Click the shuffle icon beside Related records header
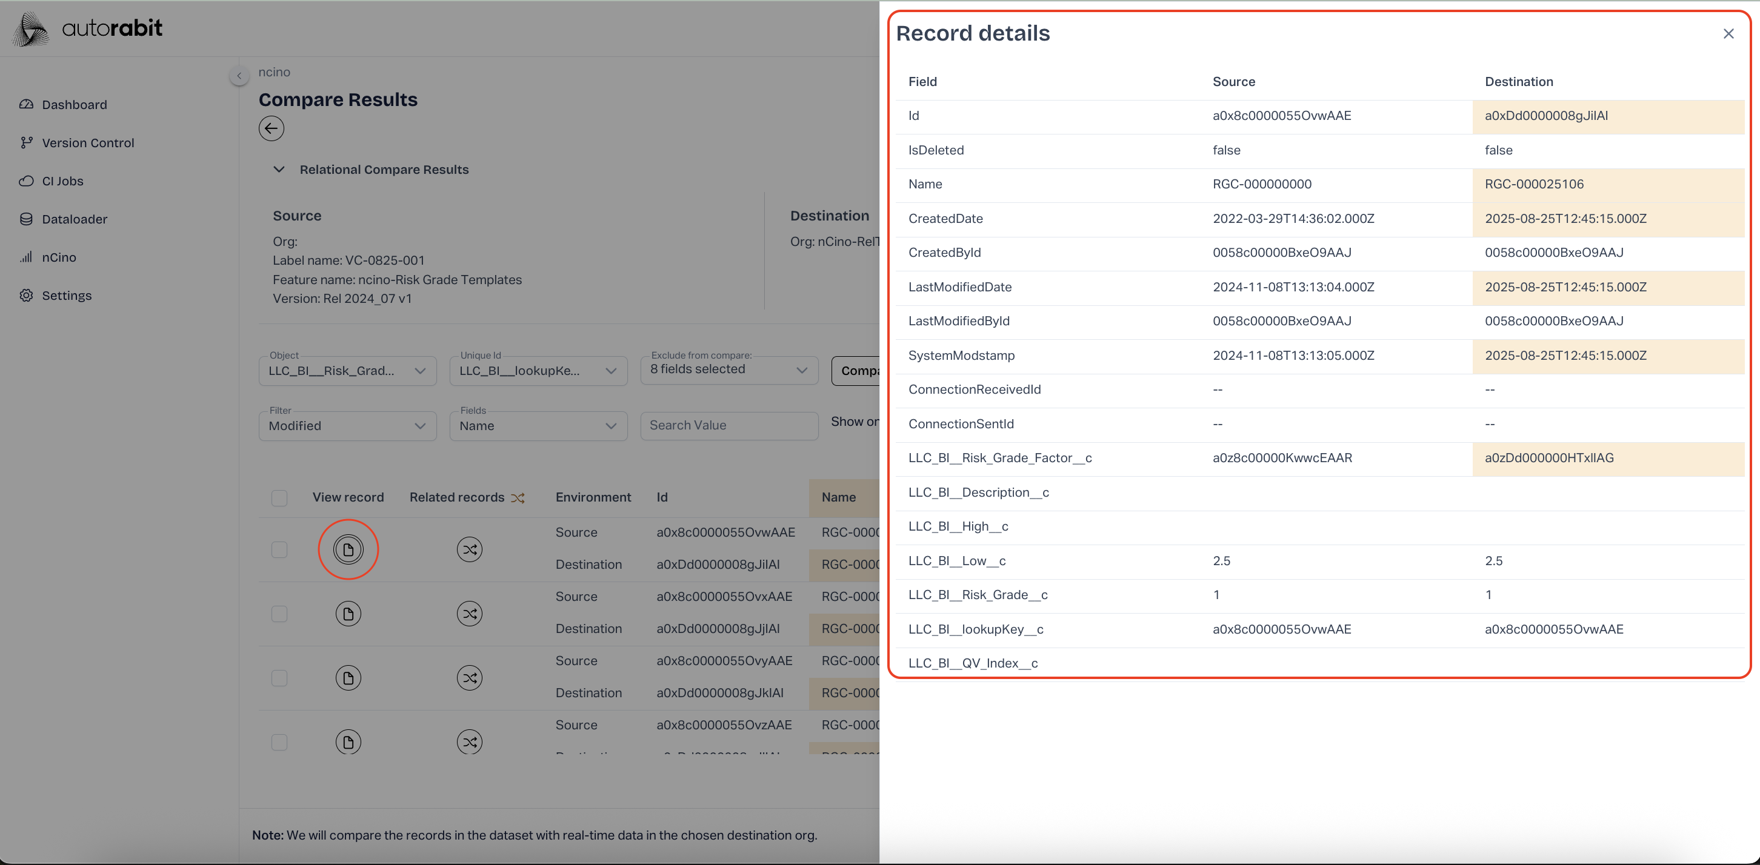This screenshot has height=865, width=1760. click(518, 498)
